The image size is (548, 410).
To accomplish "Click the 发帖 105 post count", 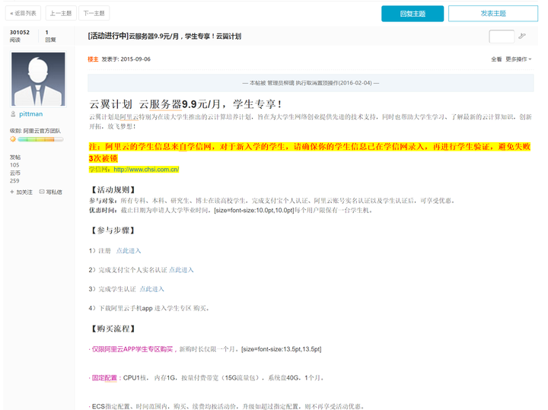I will pos(15,161).
